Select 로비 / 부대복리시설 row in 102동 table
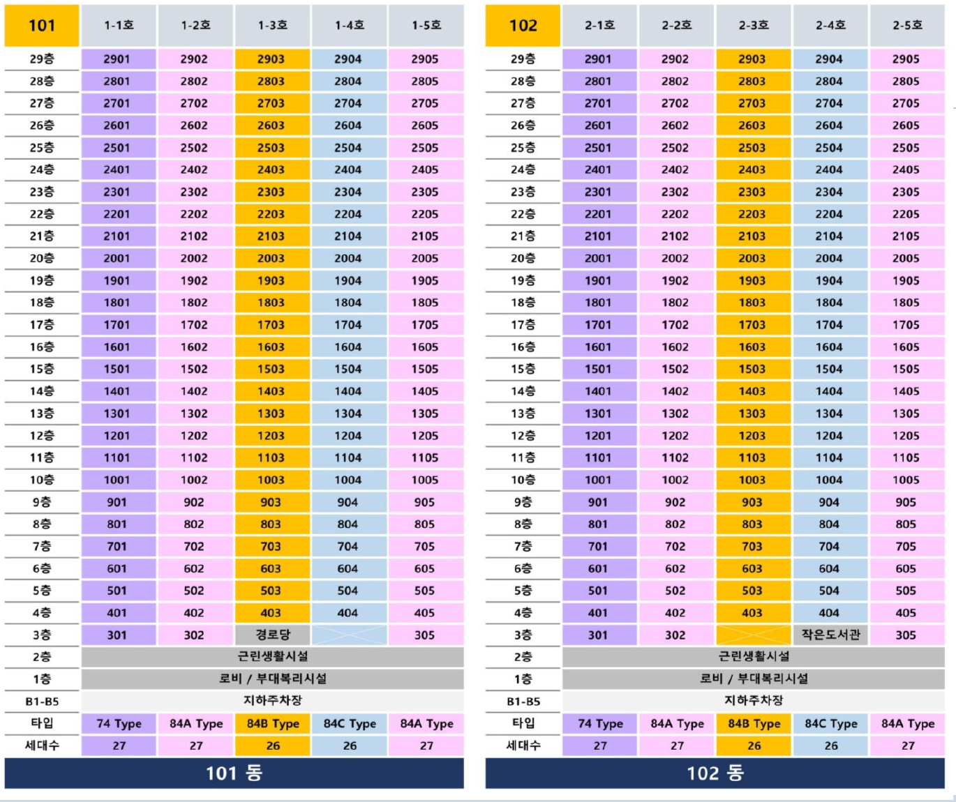 coord(754,679)
